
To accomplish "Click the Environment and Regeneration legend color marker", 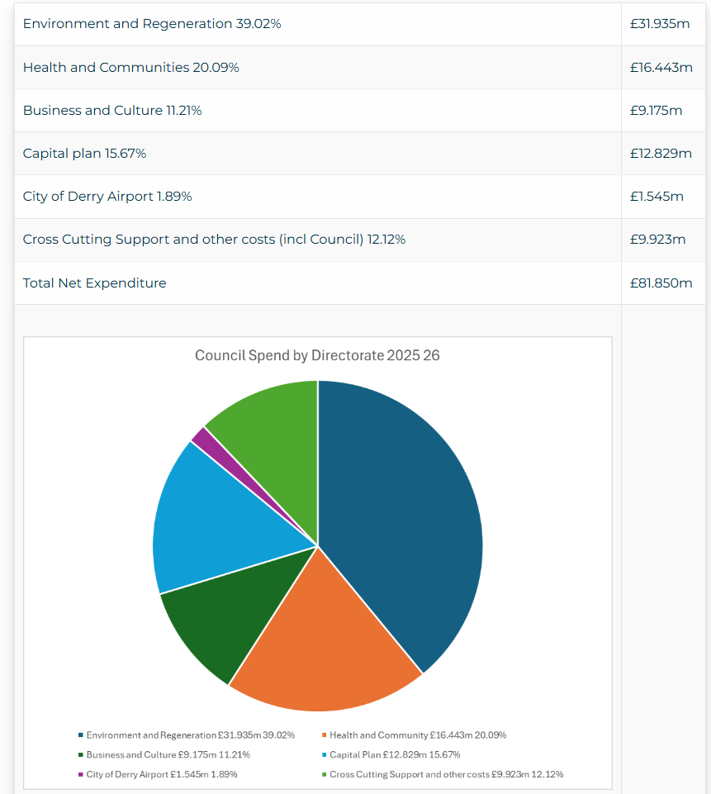I will (x=81, y=735).
